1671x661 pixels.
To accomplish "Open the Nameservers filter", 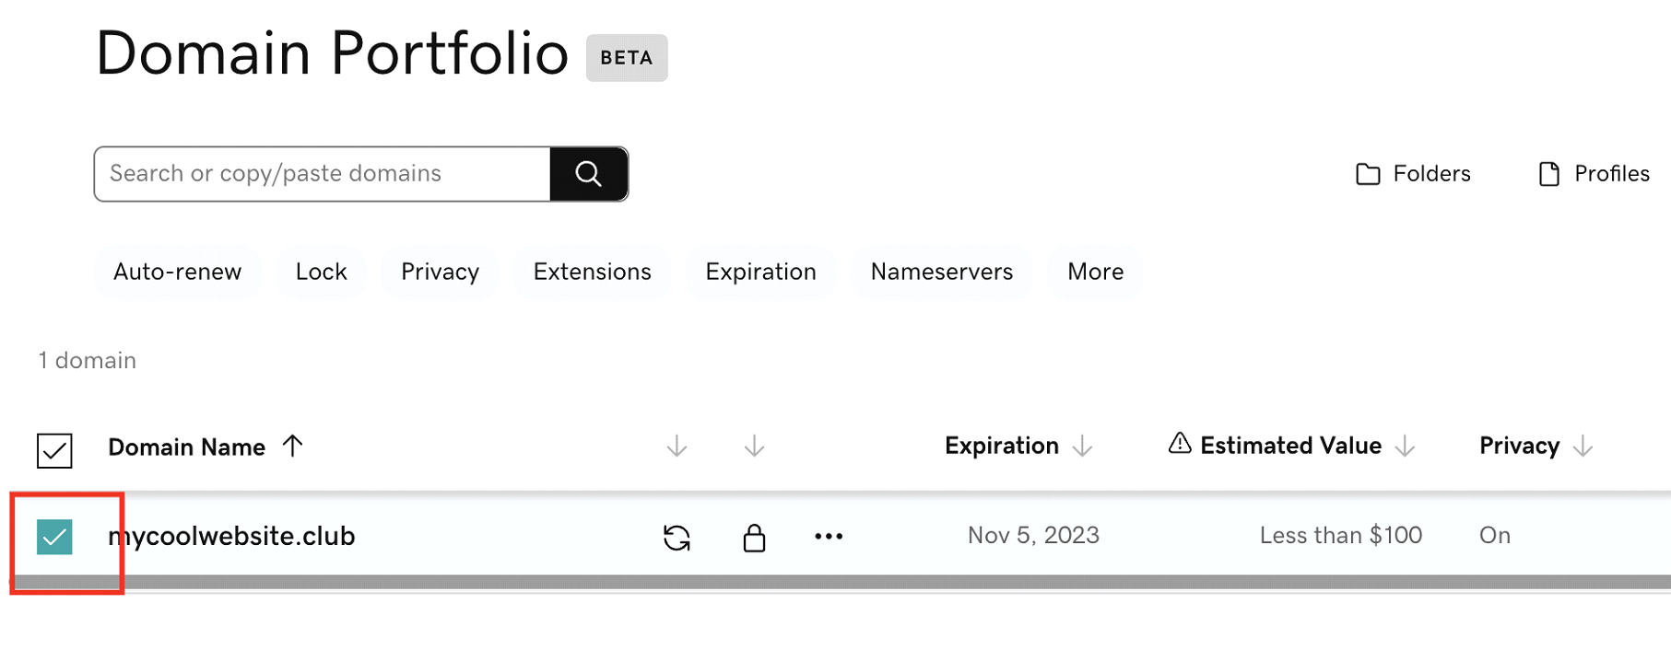I will click(941, 272).
